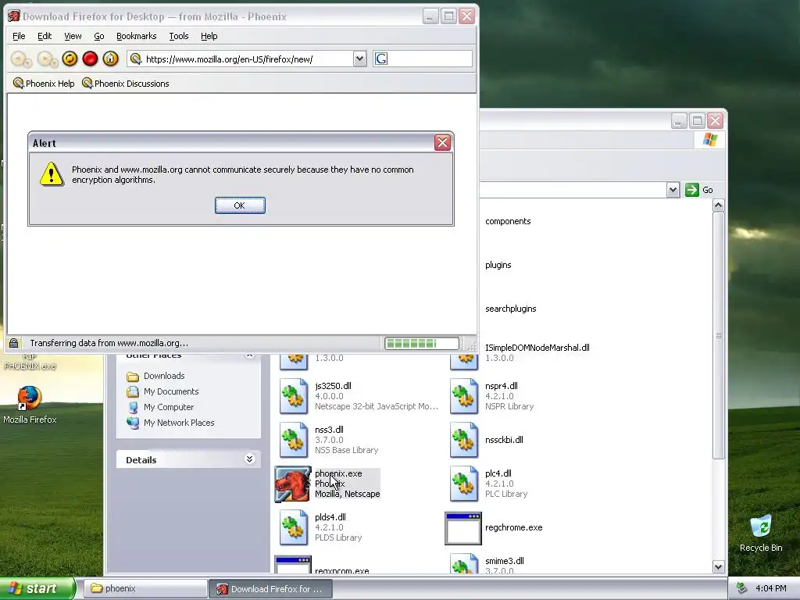Click the Recycle Bin desktop icon
The width and height of the screenshot is (800, 600).
point(761,534)
